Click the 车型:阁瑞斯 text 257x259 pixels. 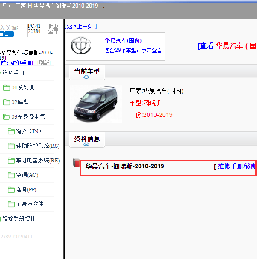(145, 103)
